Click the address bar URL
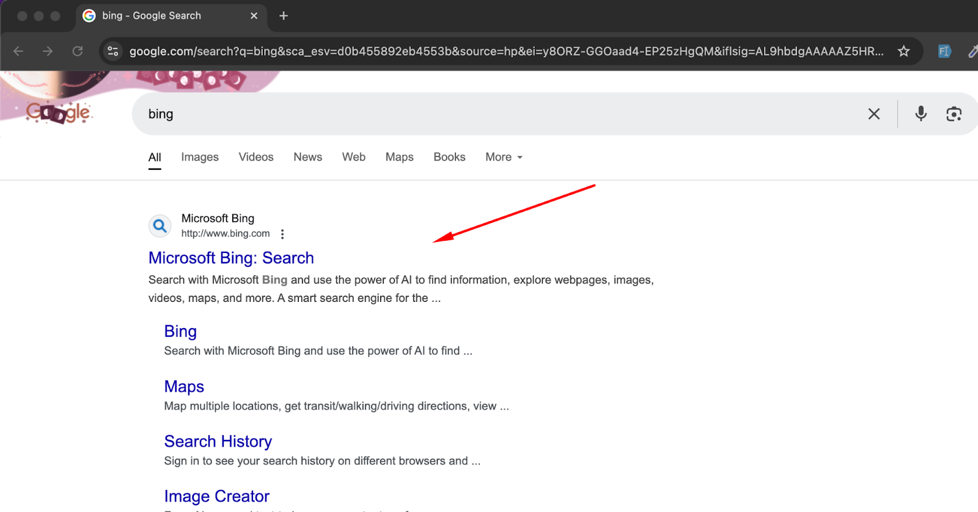This screenshot has height=512, width=978. coord(506,51)
